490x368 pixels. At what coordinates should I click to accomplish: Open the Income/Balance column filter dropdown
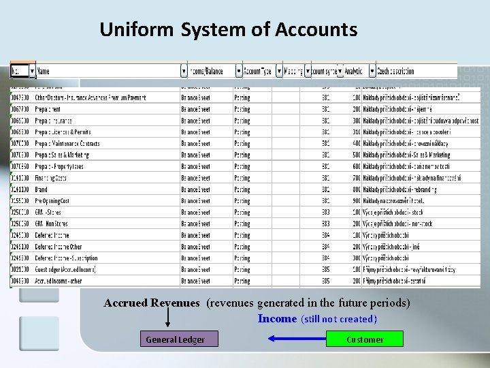coord(239,72)
